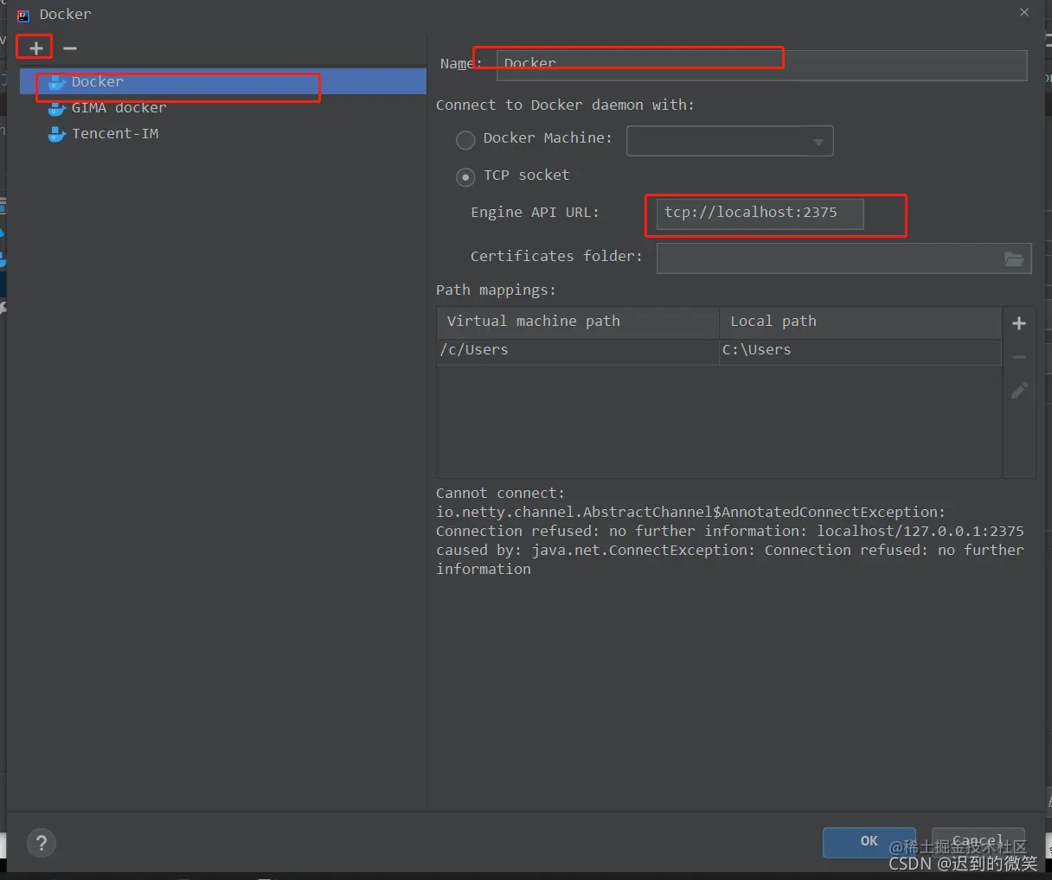
Task: Browse for certificates folder with folder icon
Action: pyautogui.click(x=1014, y=258)
